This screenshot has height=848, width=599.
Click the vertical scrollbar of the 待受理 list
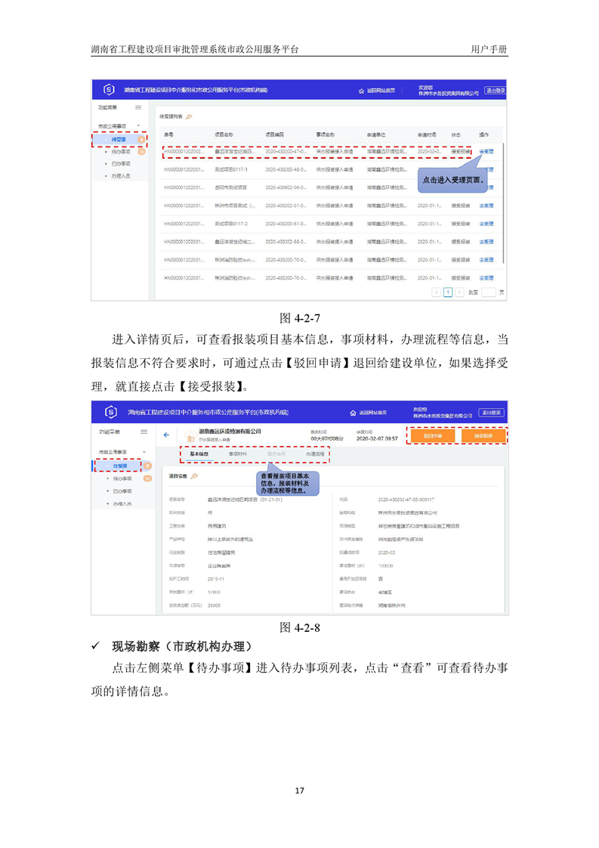[503, 203]
